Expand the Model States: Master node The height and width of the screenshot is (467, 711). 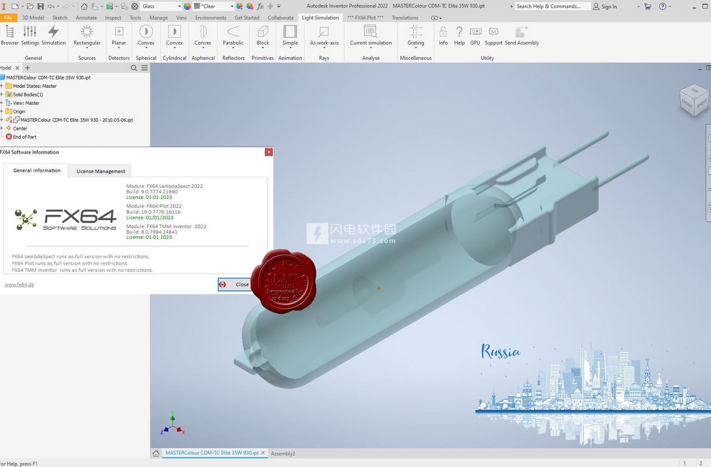[x=2, y=86]
